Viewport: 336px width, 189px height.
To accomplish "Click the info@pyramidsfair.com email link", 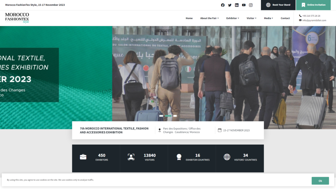I will [x=314, y=20].
